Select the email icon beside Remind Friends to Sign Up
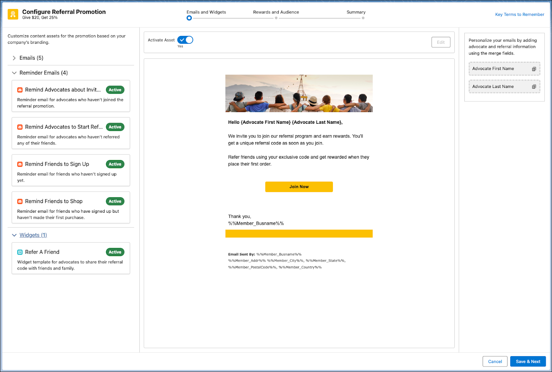552x372 pixels. 20,164
